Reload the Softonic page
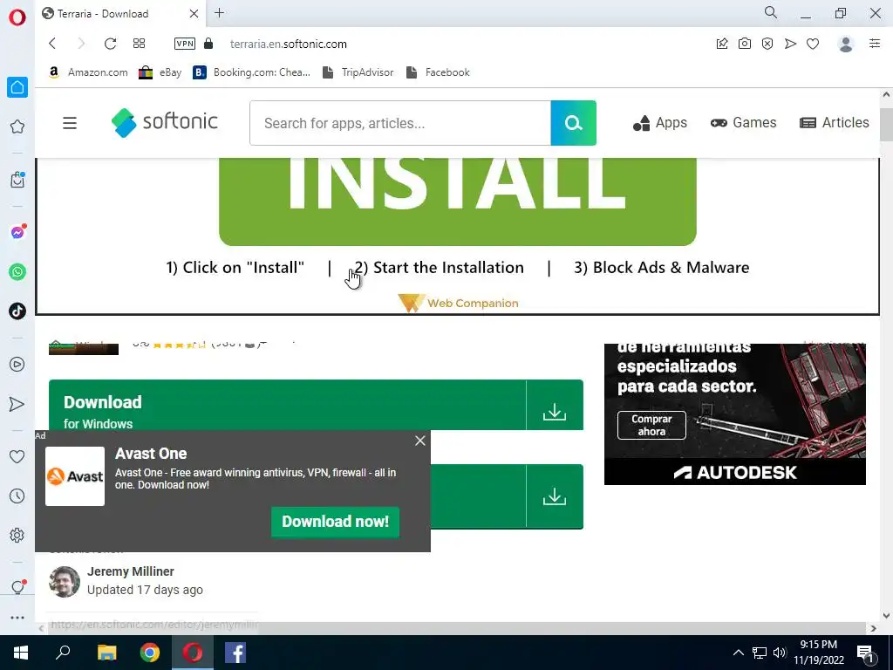 111,44
